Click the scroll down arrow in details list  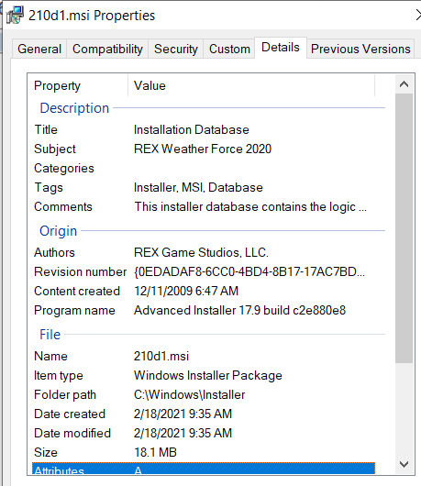404,464
